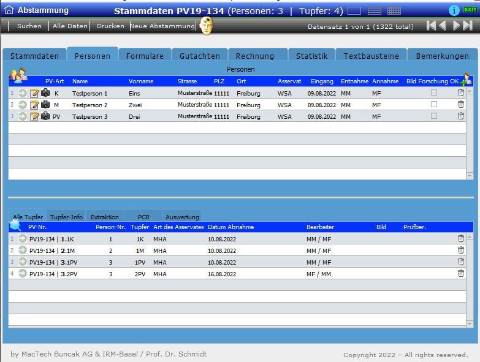Click the green EXIT icon
The width and height of the screenshot is (480, 362).
(470, 9)
